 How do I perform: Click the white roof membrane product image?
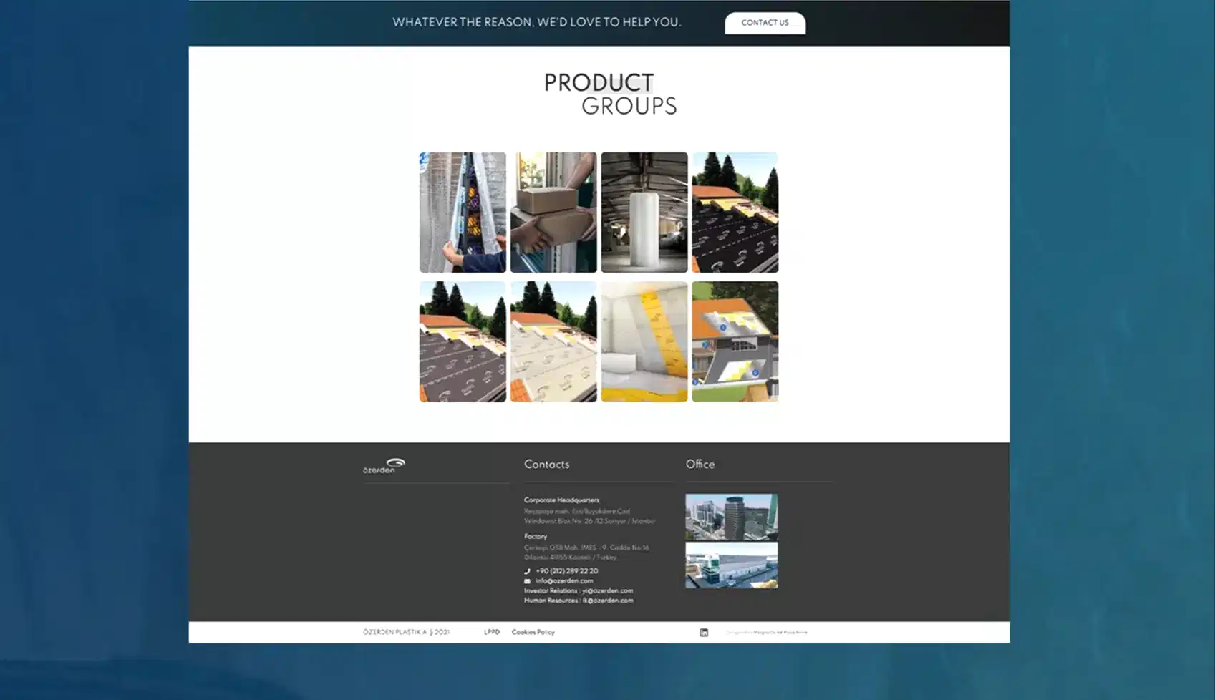click(553, 341)
